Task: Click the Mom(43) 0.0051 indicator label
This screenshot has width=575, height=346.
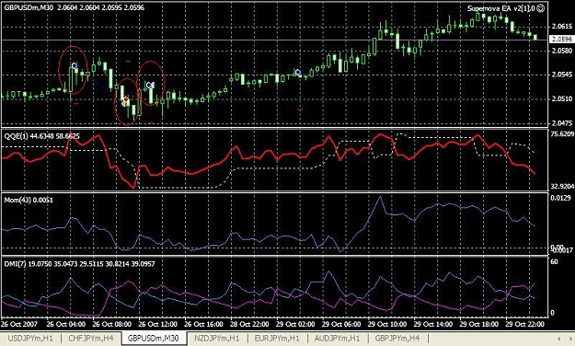Action: (x=29, y=200)
